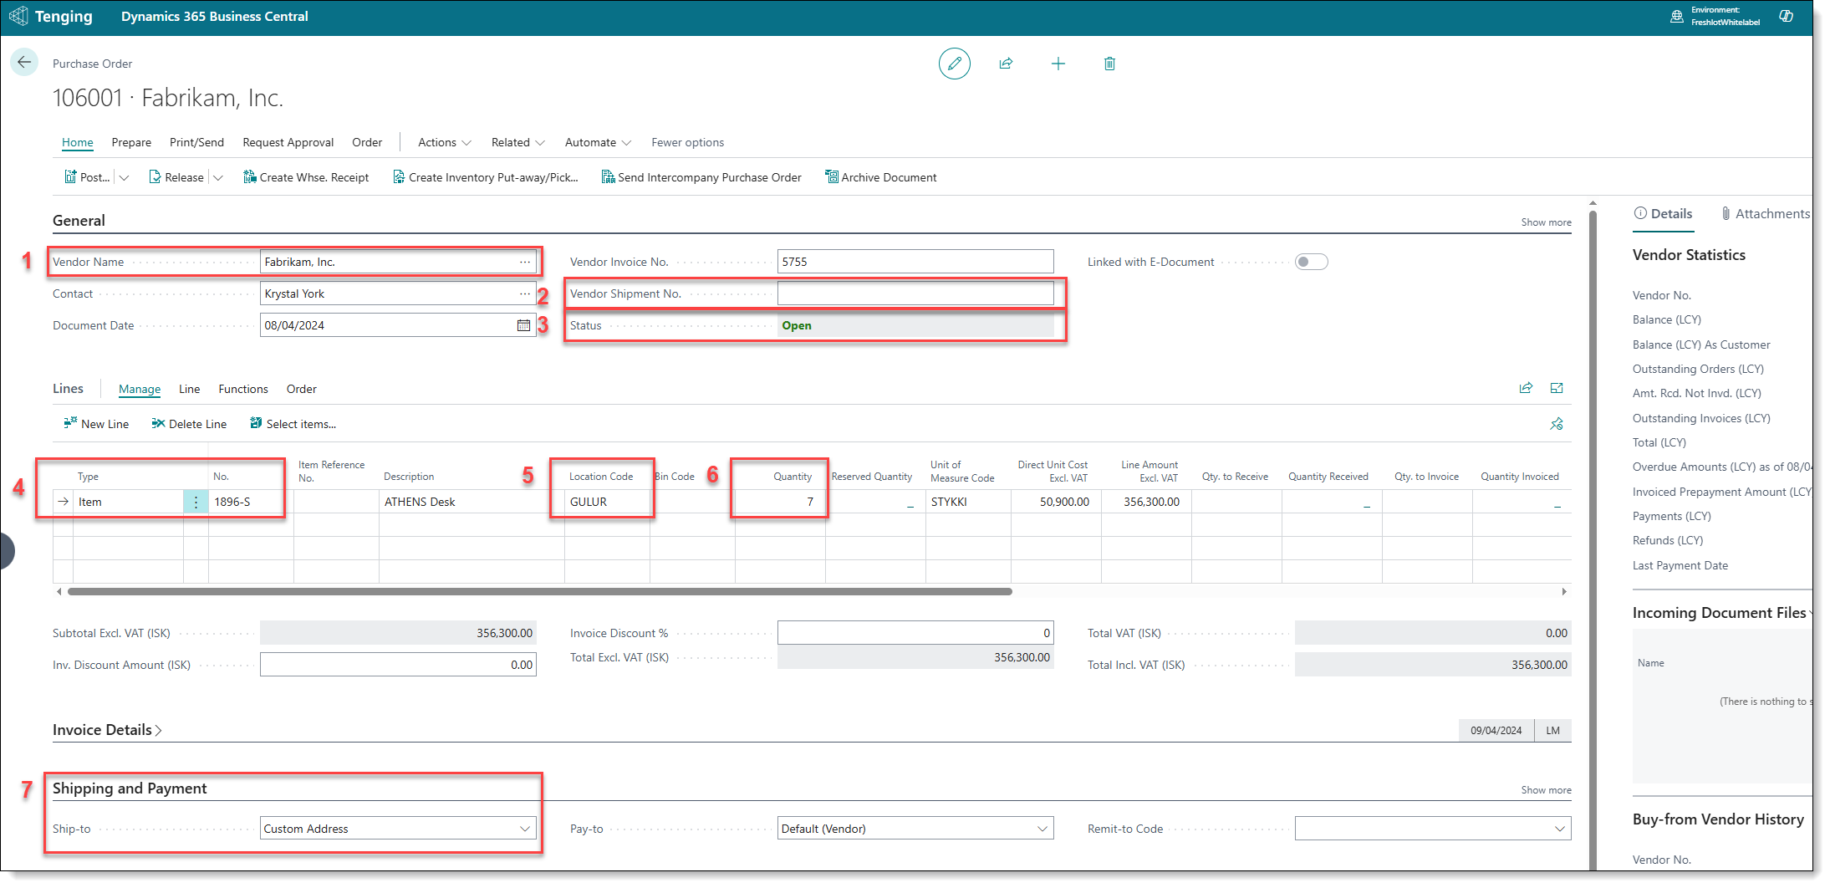The image size is (1830, 888).
Task: Expand the Release options dropdown arrow
Action: coord(218,177)
